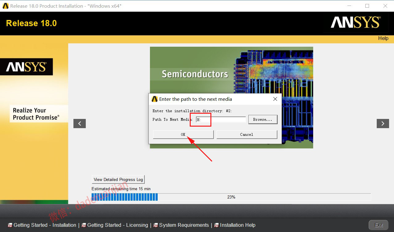This screenshot has width=394, height=232.
Task: Click the ANSYS icon in the title bar
Action: 5,6
